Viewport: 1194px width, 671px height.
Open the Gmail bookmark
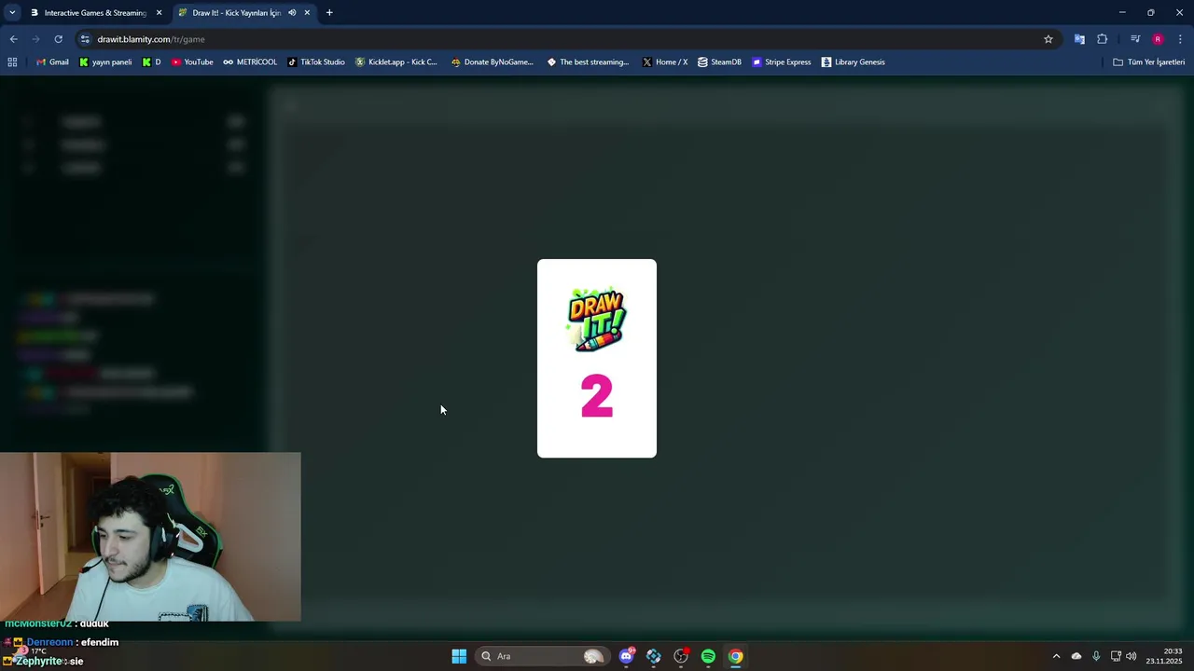(52, 62)
